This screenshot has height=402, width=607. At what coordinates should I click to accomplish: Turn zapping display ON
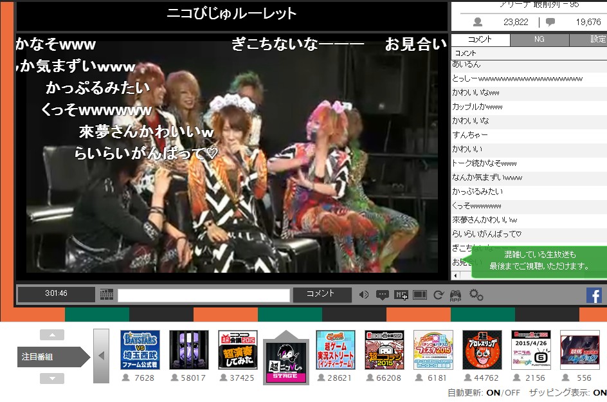(600, 393)
